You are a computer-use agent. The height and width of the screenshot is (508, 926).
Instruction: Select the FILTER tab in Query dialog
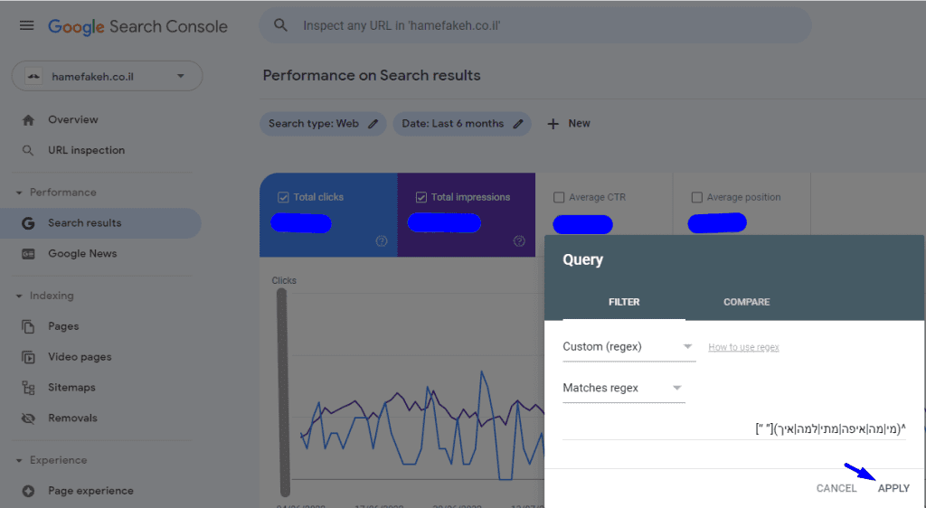click(x=624, y=302)
